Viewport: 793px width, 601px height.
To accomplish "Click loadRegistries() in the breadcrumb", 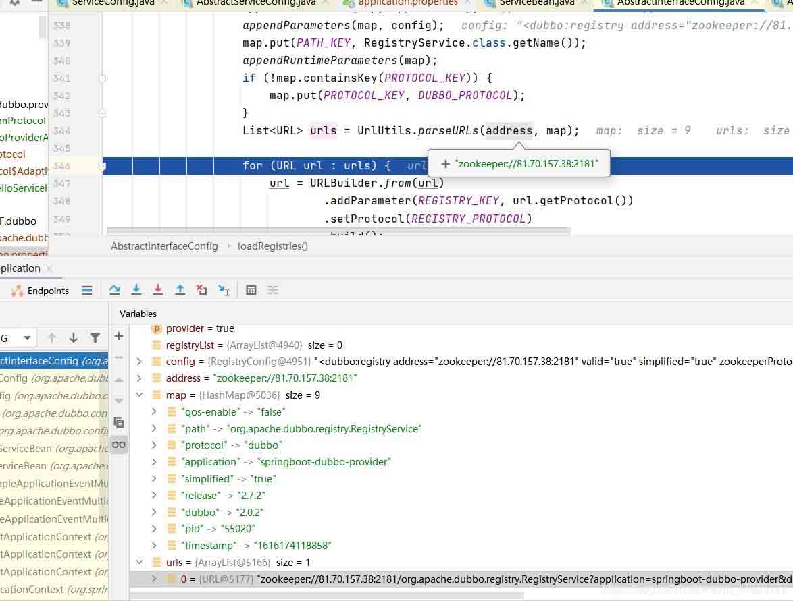I will (273, 246).
